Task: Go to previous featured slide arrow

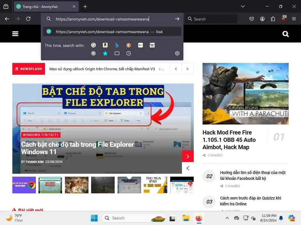Action: (x=188, y=168)
